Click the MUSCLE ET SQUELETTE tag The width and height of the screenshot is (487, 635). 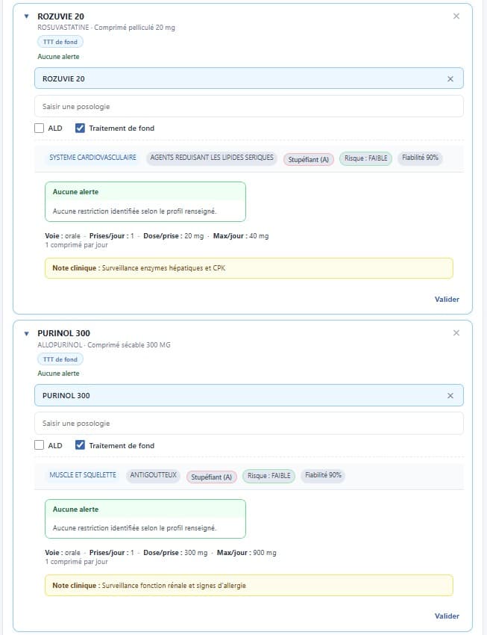pyautogui.click(x=83, y=474)
